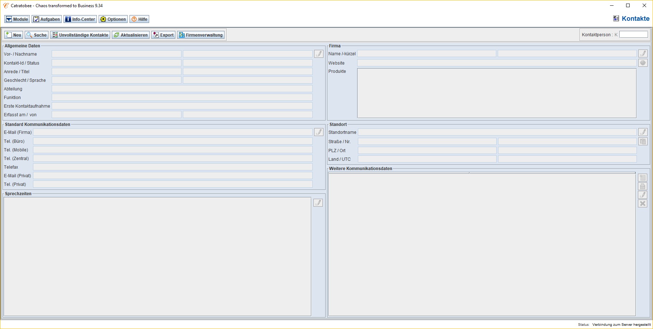The height and width of the screenshot is (329, 653).
Task: Click the Neu button to create contact
Action: coord(14,35)
